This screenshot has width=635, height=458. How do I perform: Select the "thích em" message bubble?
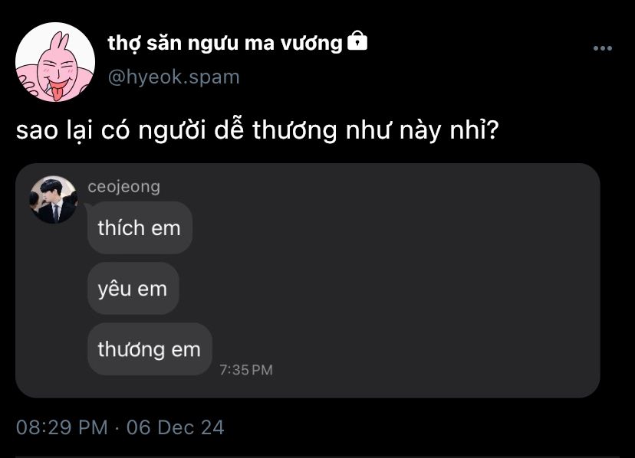pyautogui.click(x=140, y=227)
